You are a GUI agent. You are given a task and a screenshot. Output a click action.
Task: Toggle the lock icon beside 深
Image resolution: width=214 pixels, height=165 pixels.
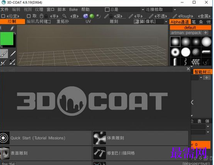[111, 16]
